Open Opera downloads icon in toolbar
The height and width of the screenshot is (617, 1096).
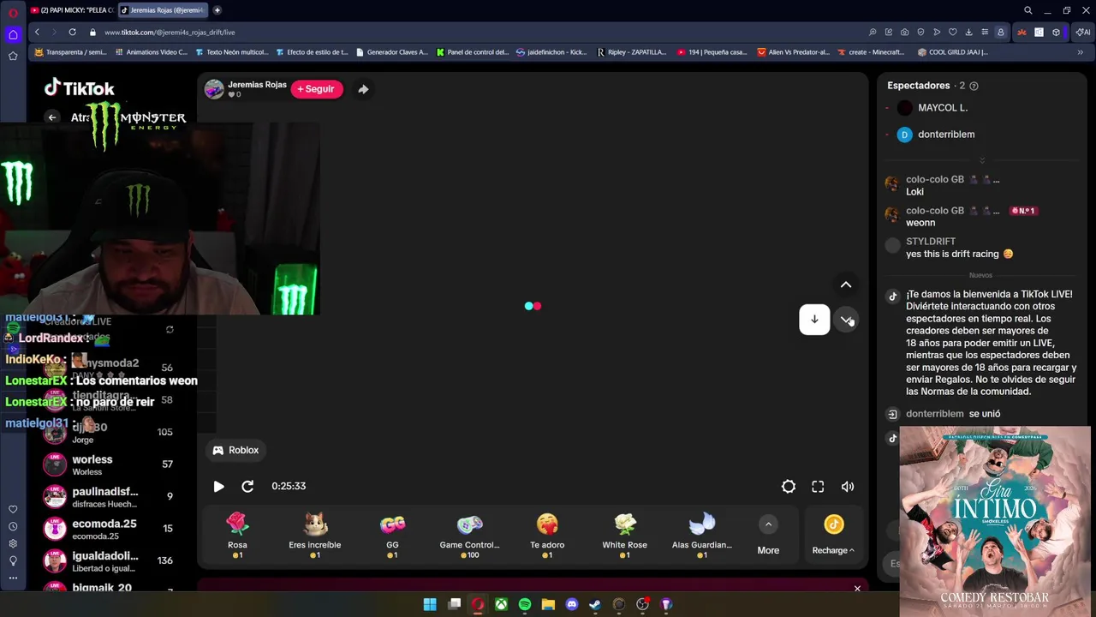pos(968,32)
